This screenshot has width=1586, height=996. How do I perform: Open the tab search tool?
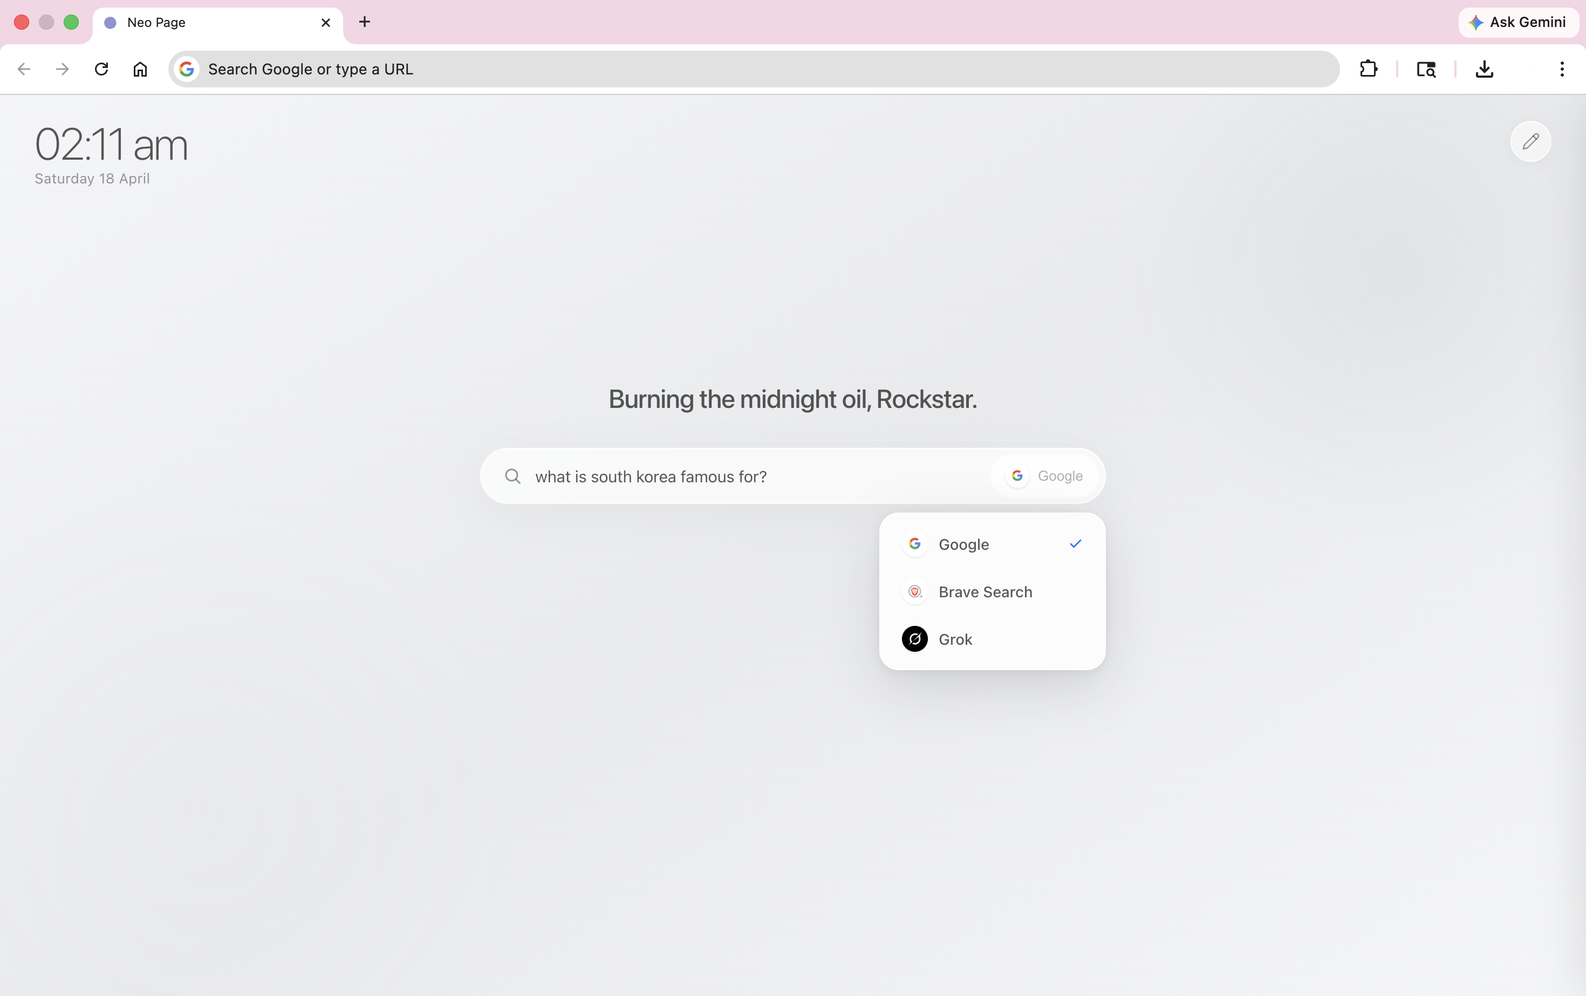(1426, 69)
